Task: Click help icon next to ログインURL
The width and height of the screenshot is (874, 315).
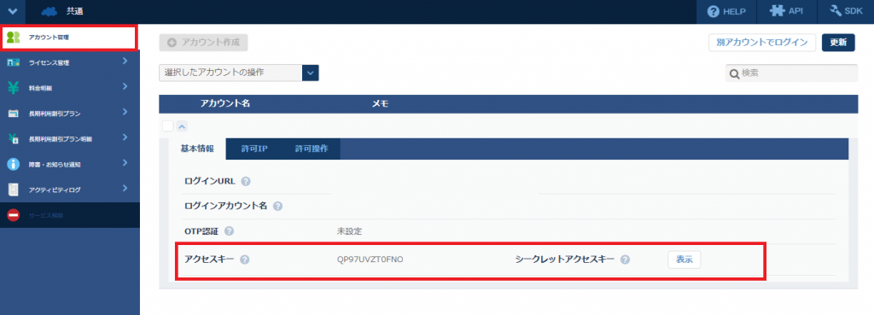Action: pos(246,181)
